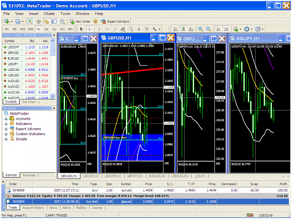292x219 pixels.
Task: Select the text label 'T' tool
Action: [x=147, y=29]
